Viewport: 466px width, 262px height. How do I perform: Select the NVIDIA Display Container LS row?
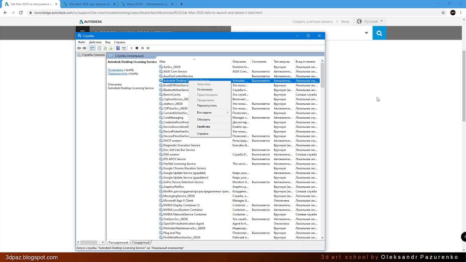239,205
